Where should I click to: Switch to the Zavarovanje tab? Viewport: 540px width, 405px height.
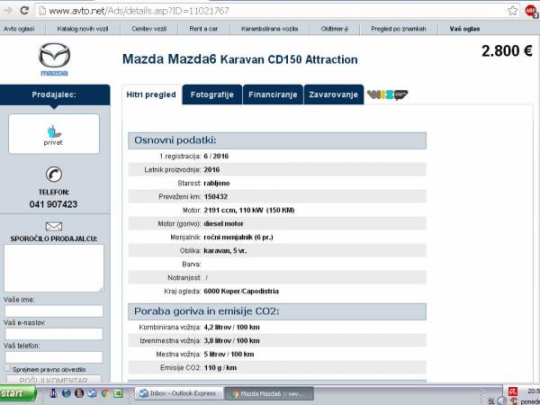[x=333, y=94]
